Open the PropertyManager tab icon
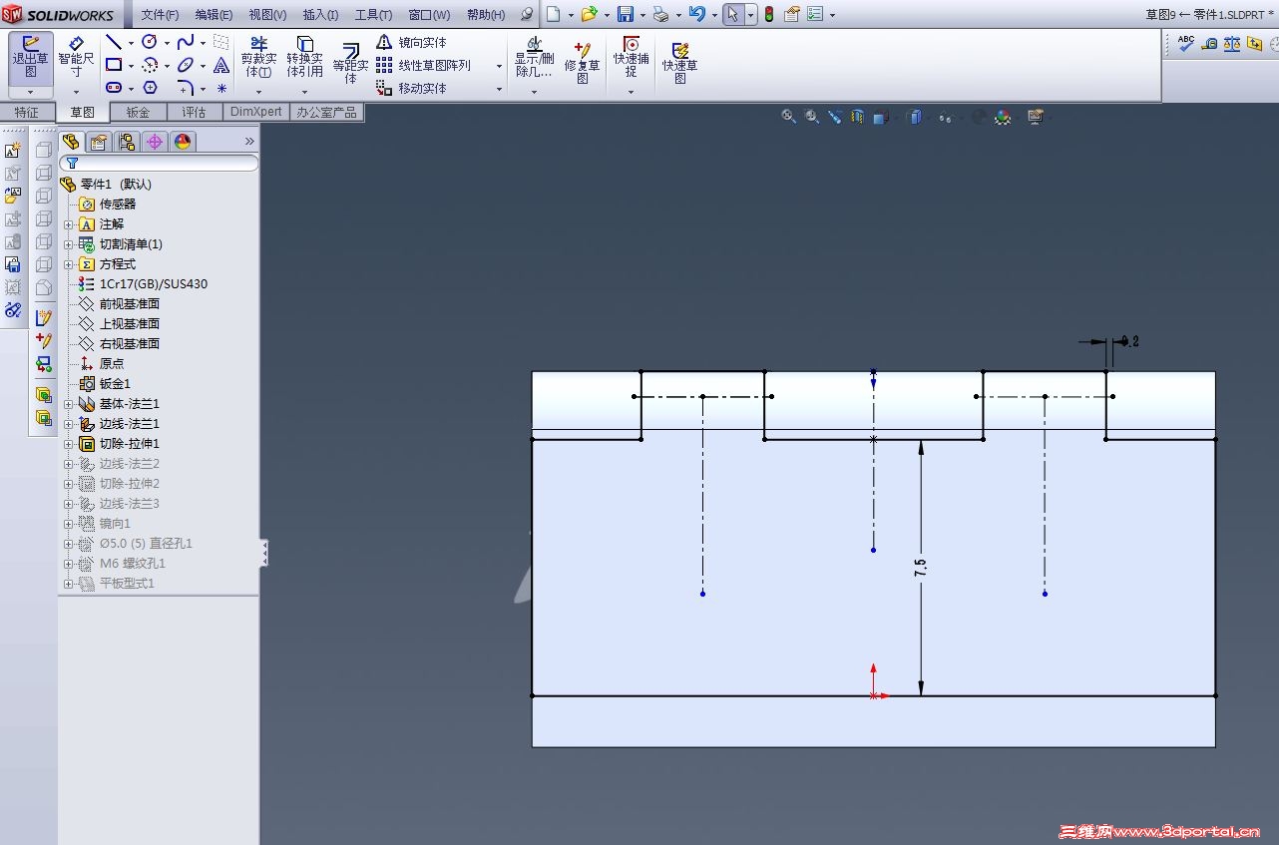 click(x=98, y=142)
